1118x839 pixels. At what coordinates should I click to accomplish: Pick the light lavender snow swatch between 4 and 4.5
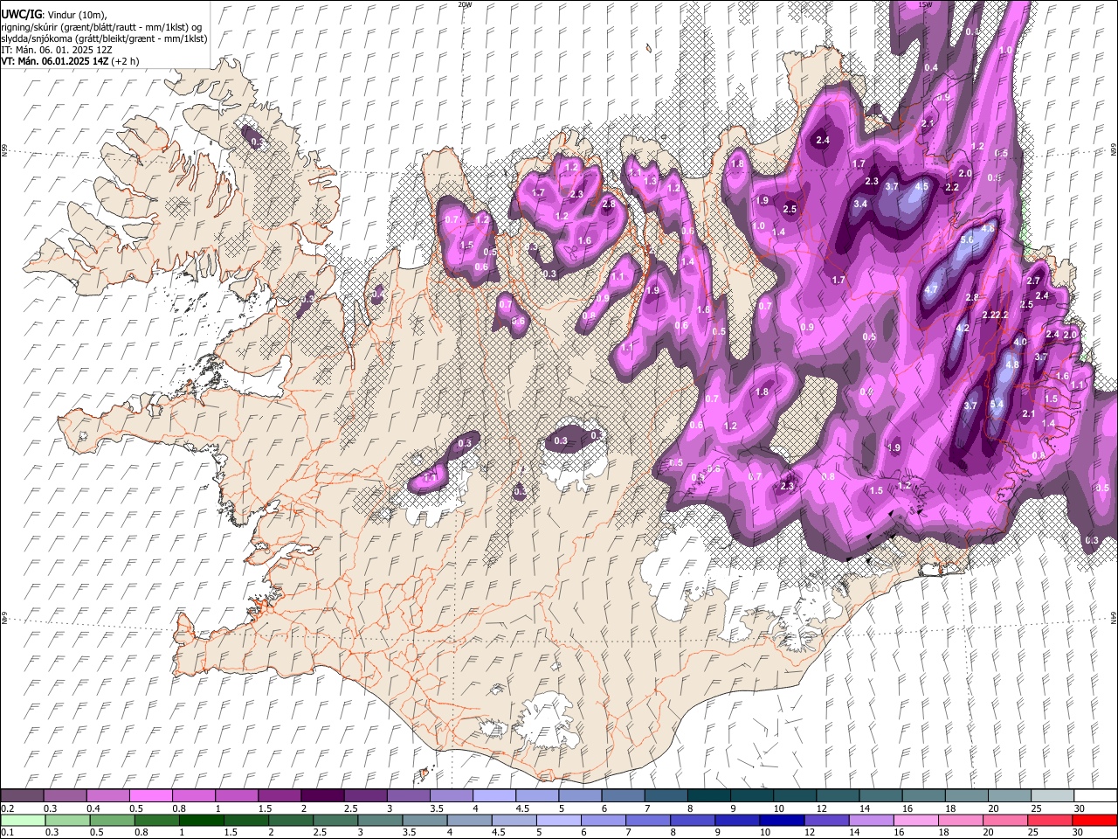pos(493,795)
